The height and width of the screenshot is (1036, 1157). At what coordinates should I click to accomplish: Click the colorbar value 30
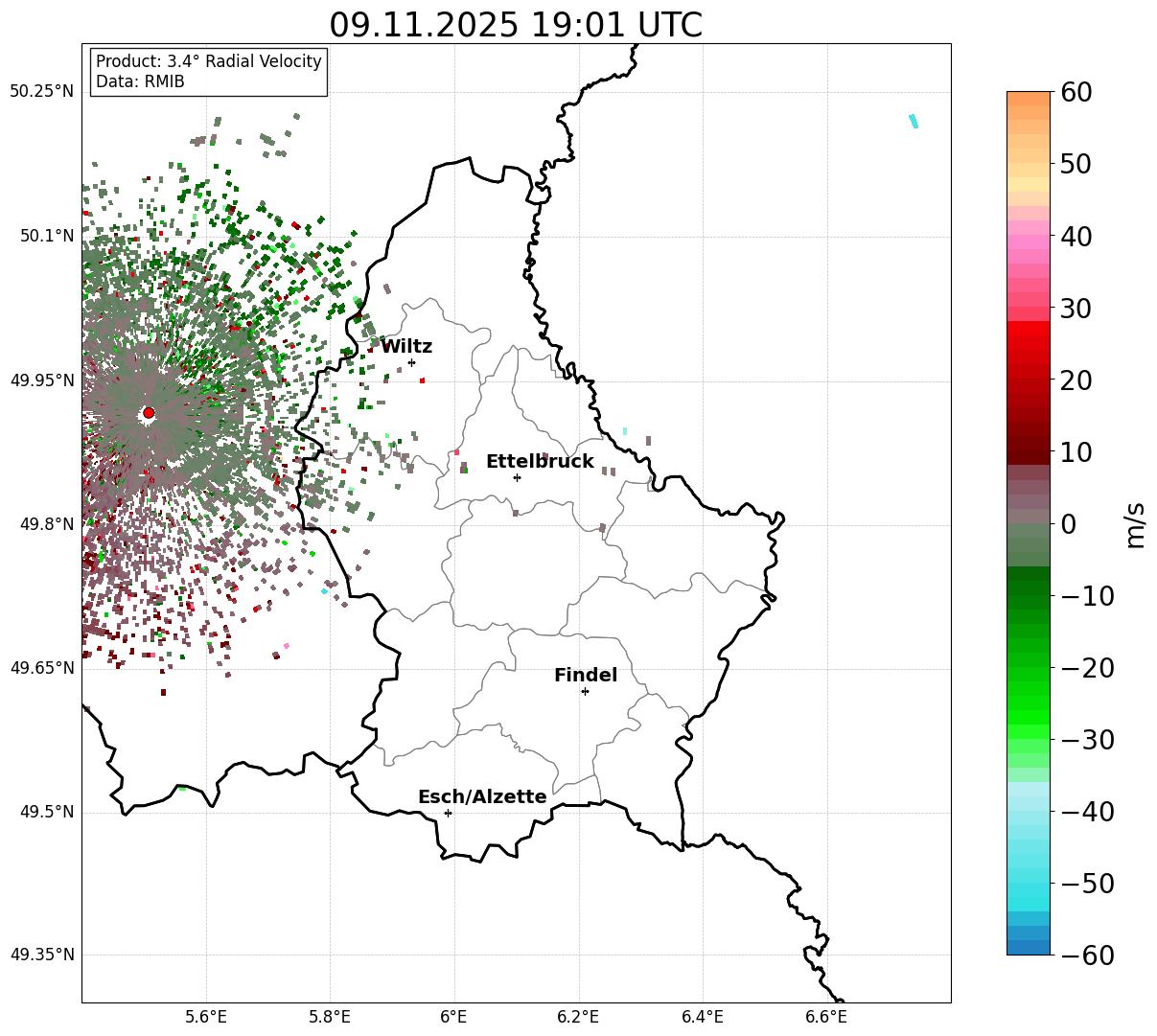pyautogui.click(x=1075, y=308)
